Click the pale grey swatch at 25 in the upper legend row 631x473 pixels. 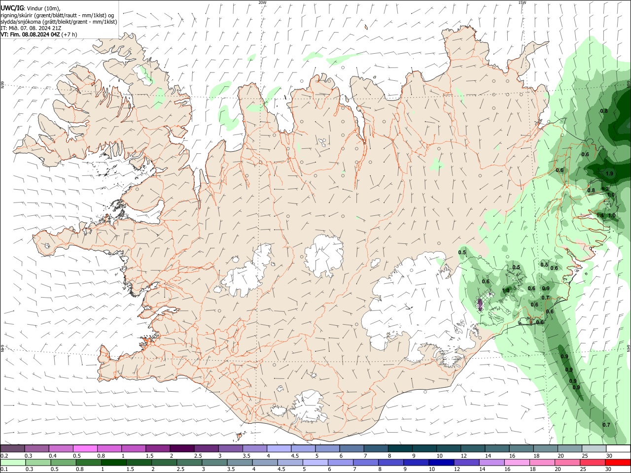tap(594, 449)
